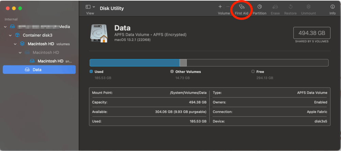Select the Data volume in sidebar
This screenshot has width=341, height=151.
(x=37, y=70)
